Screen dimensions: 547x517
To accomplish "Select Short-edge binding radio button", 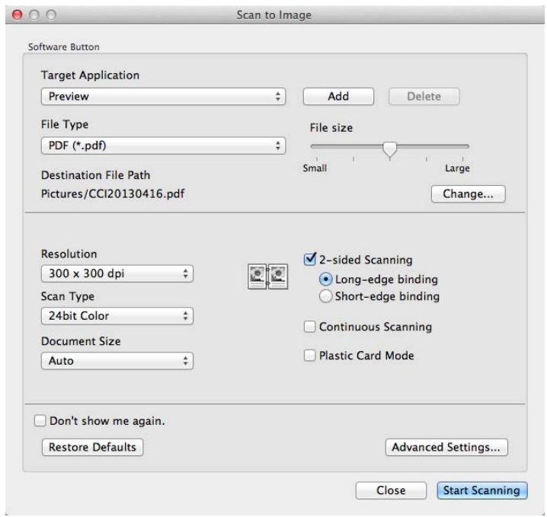I will [325, 296].
